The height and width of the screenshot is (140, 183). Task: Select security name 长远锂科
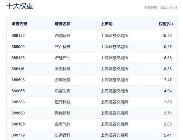[63, 135]
